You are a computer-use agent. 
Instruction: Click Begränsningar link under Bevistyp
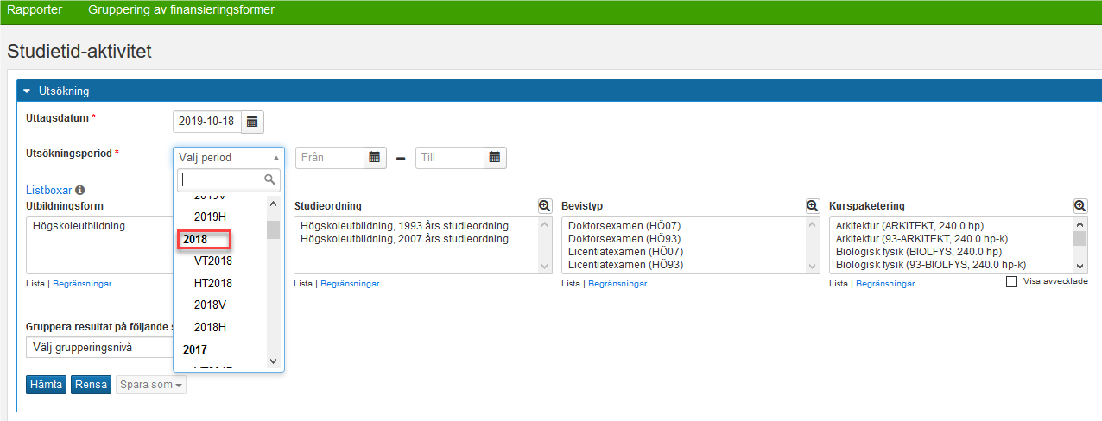(617, 284)
